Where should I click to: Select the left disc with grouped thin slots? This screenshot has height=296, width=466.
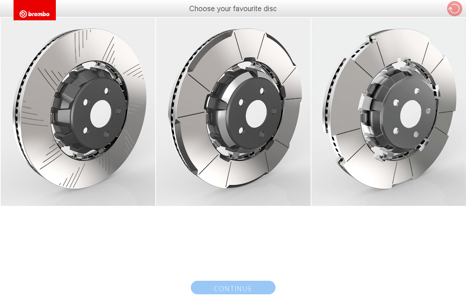tap(78, 112)
